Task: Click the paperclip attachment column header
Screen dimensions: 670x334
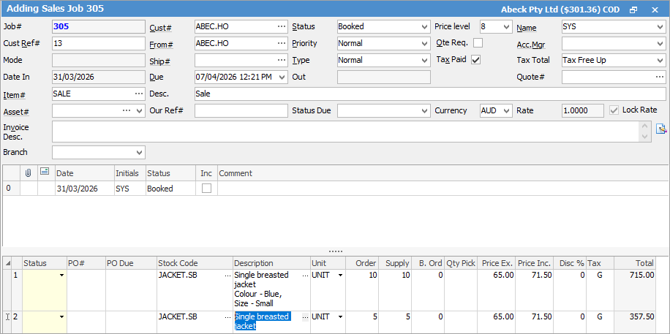Action: [29, 173]
